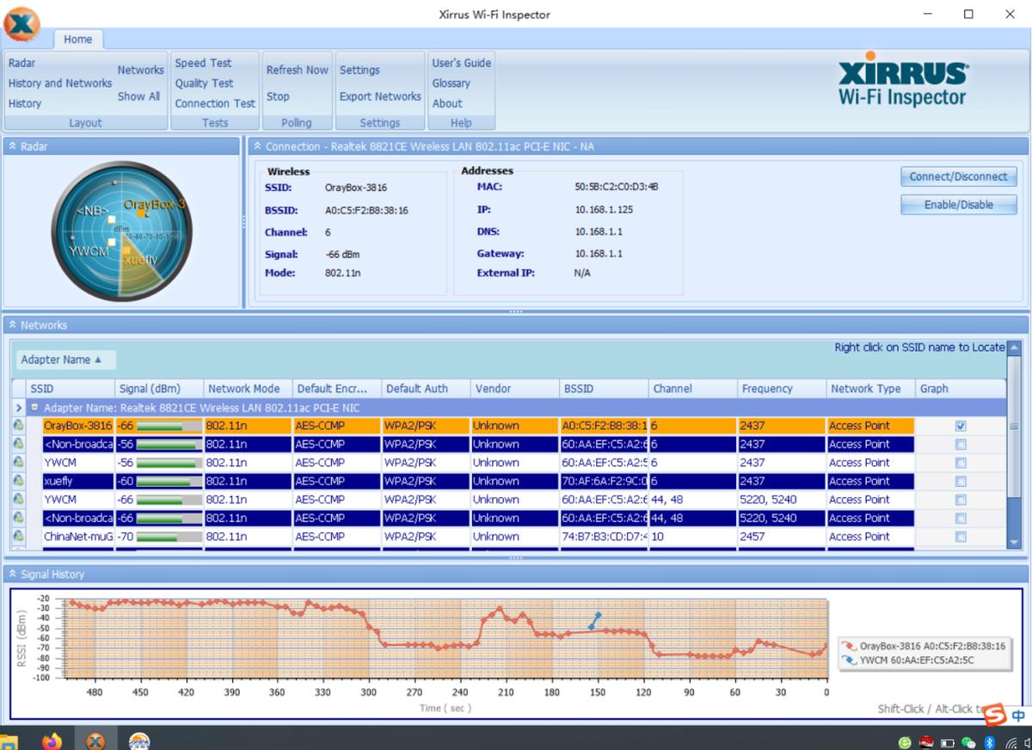This screenshot has height=750, width=1032.
Task: Click the network icon beside OrayBox-3816 row
Action: [18, 426]
